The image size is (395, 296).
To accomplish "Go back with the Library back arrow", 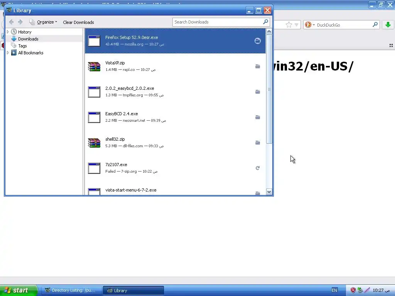I will [x=11, y=22].
